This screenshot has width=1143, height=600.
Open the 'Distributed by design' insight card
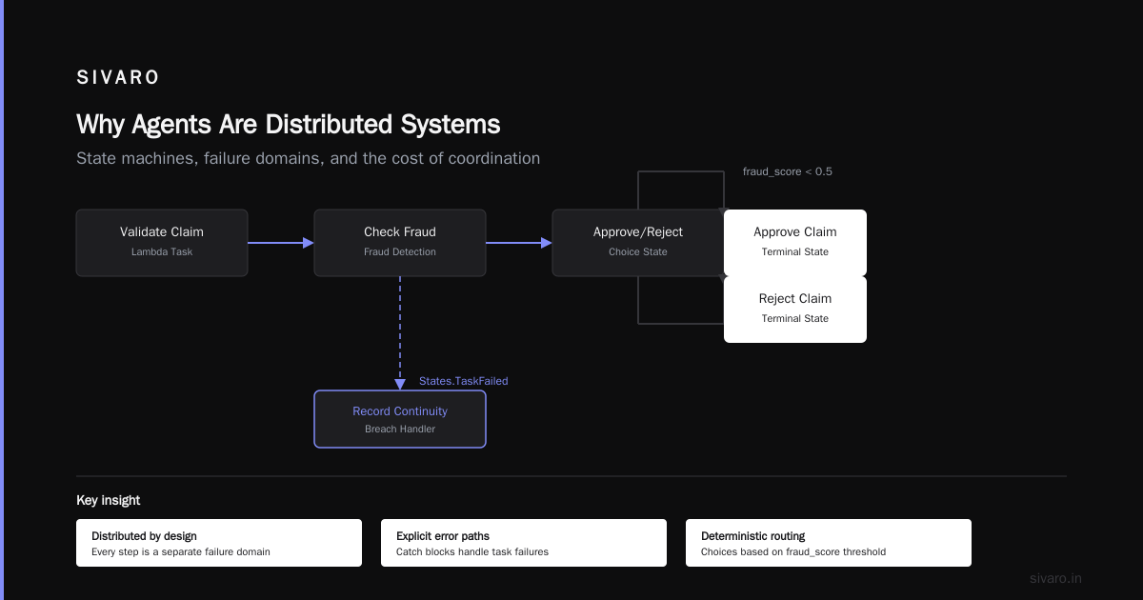pos(219,543)
